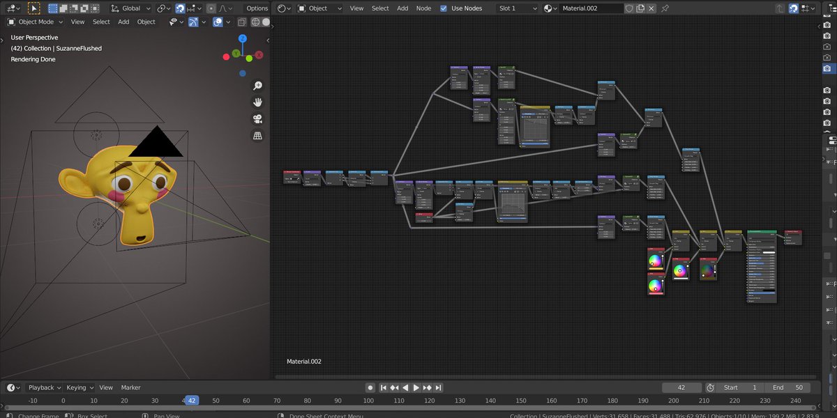Click the Material.002 name field
The height and width of the screenshot is (418, 837).
click(591, 8)
